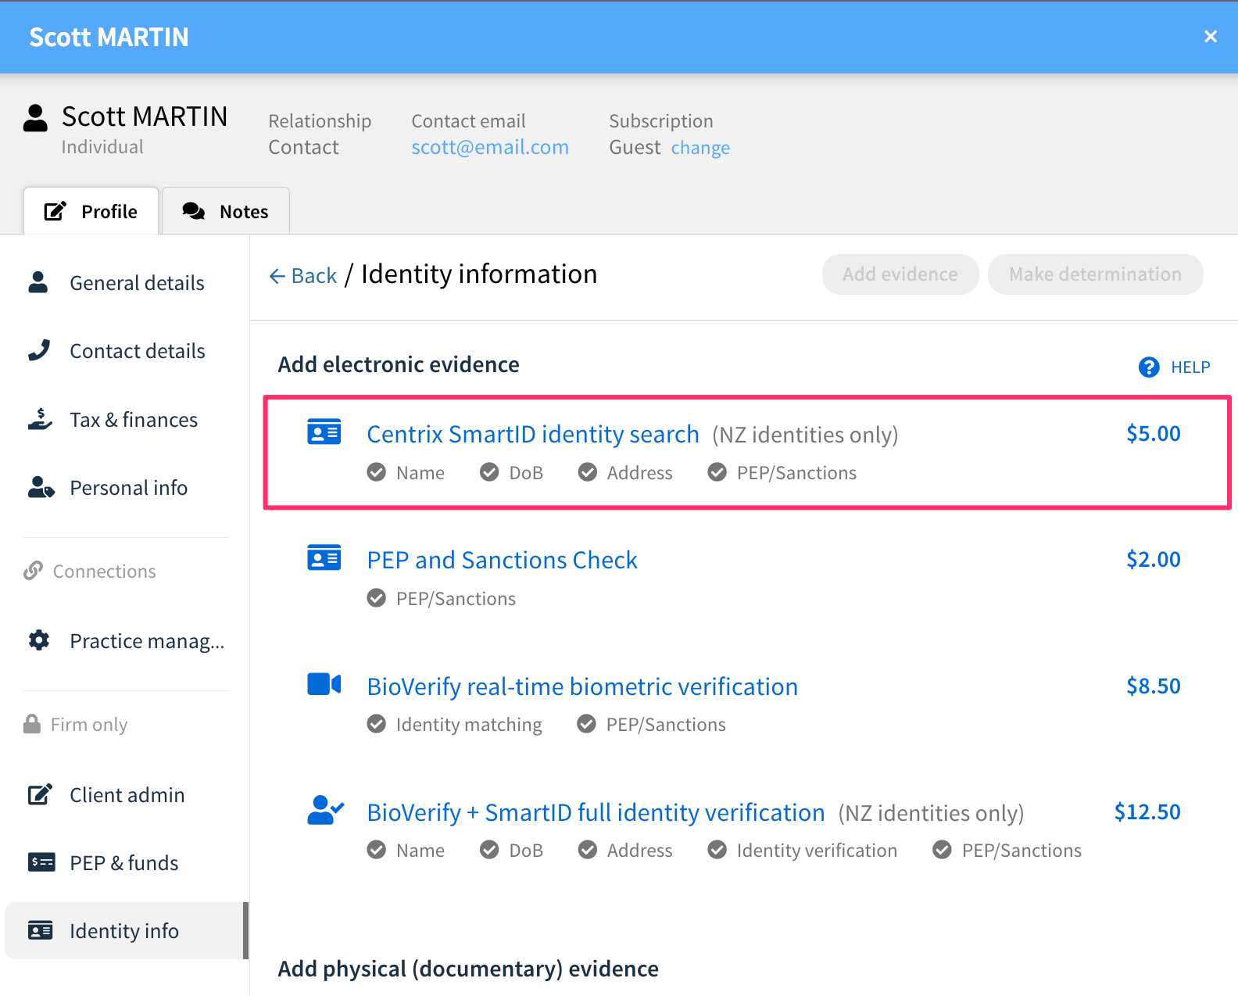Click the Firm only padlock icon

click(32, 724)
